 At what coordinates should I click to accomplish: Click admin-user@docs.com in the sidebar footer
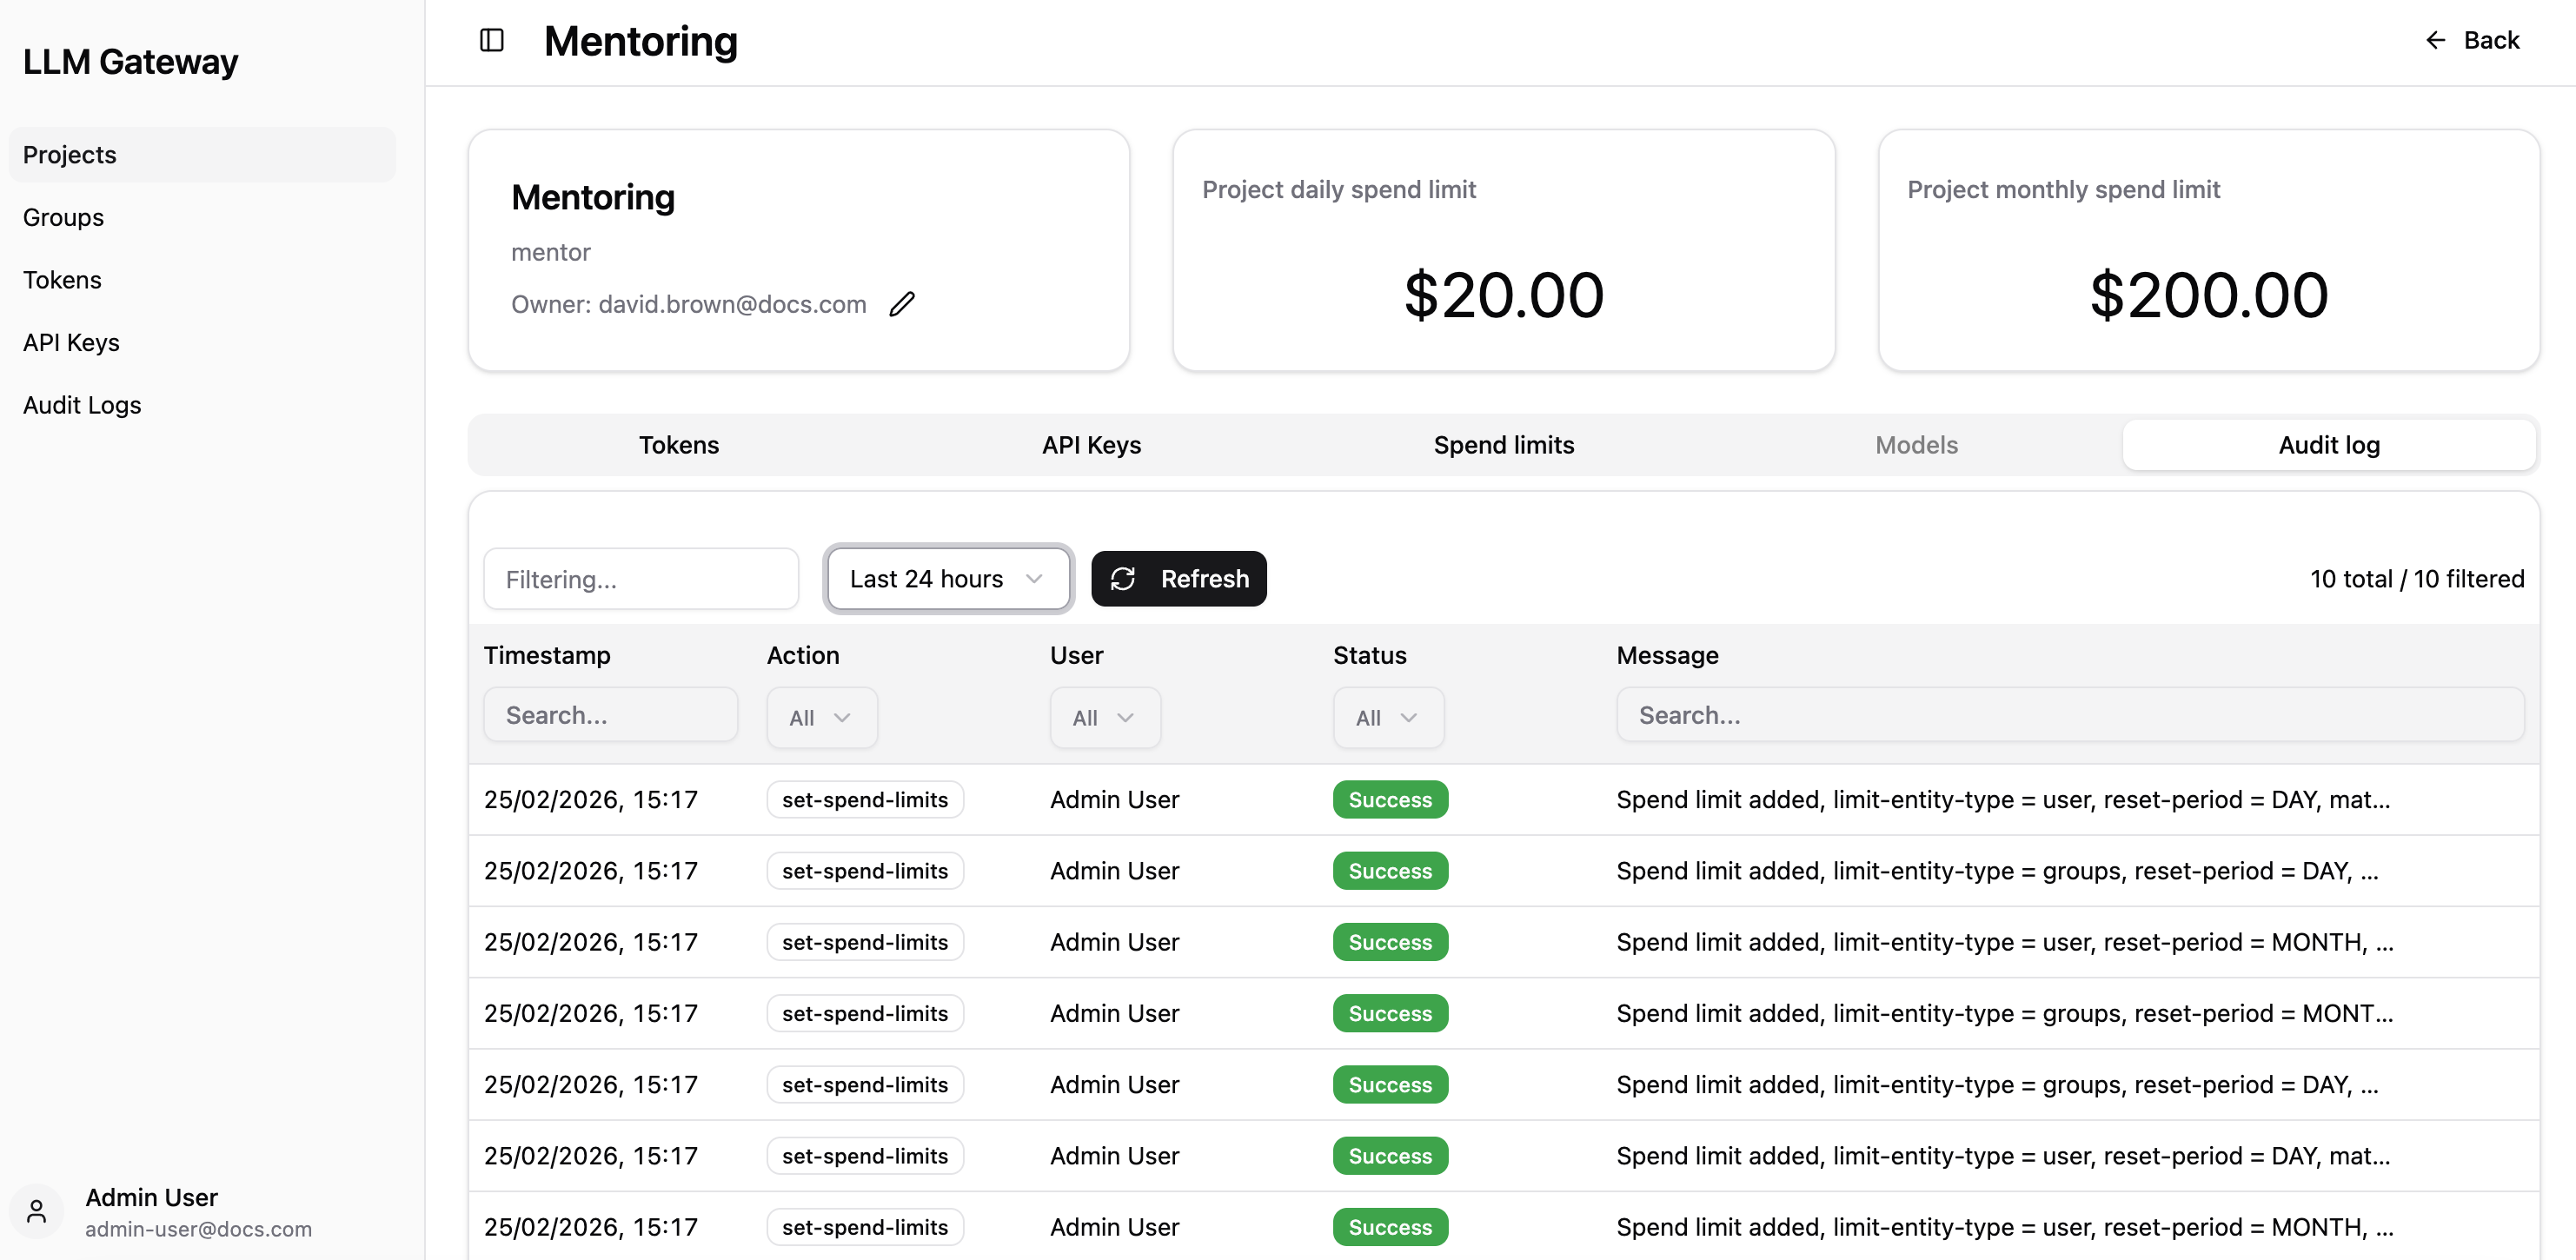click(198, 1229)
